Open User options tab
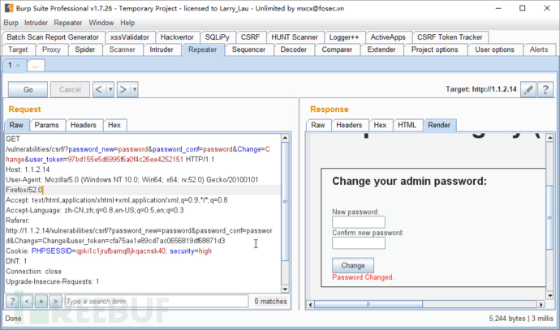560x330 pixels. click(x=494, y=49)
